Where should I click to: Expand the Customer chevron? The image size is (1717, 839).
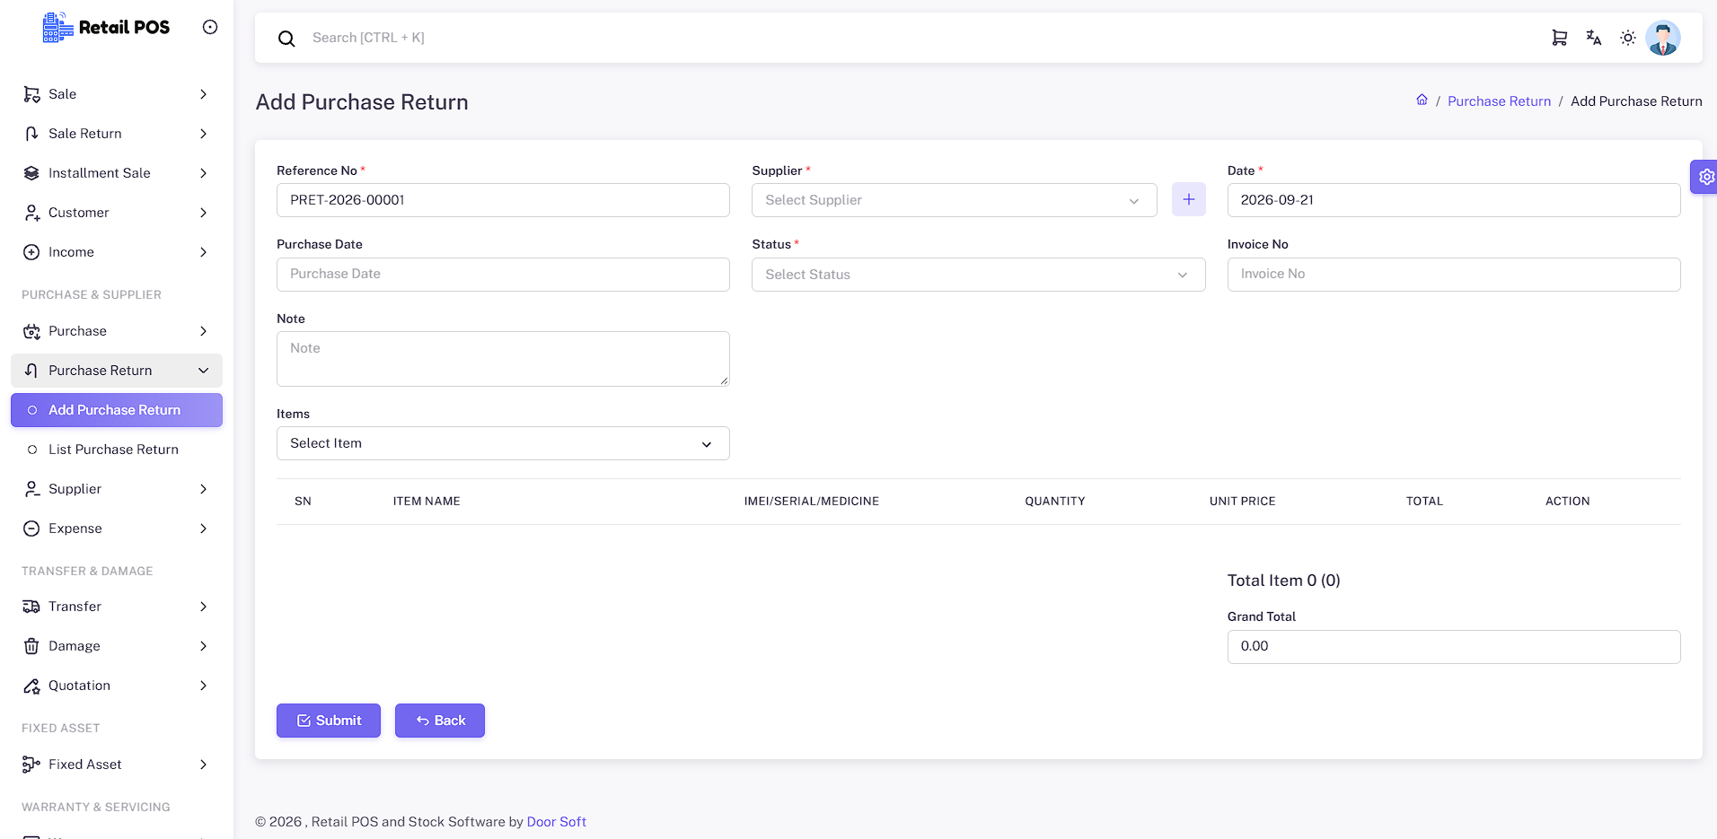204,213
